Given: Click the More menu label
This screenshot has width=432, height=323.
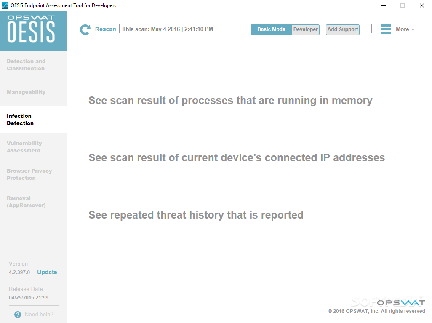Looking at the screenshot, I should (x=402, y=29).
